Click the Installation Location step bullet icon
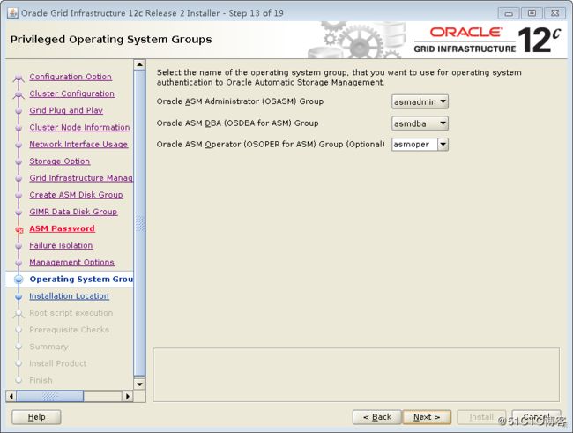 coord(19,296)
